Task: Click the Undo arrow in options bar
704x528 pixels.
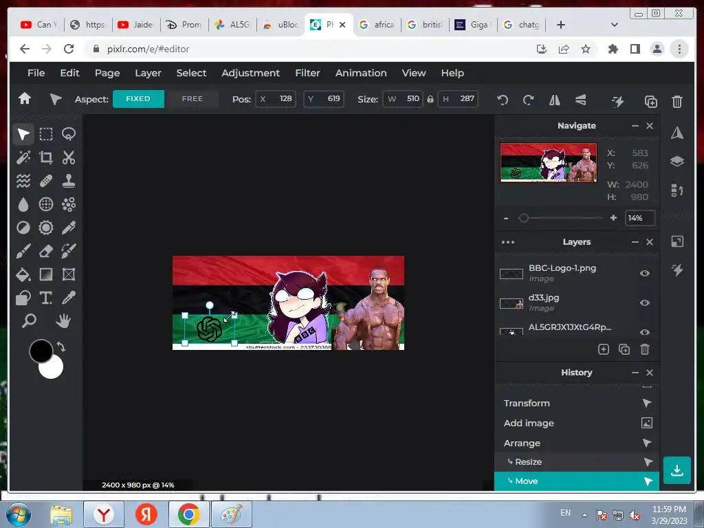Action: 503,100
